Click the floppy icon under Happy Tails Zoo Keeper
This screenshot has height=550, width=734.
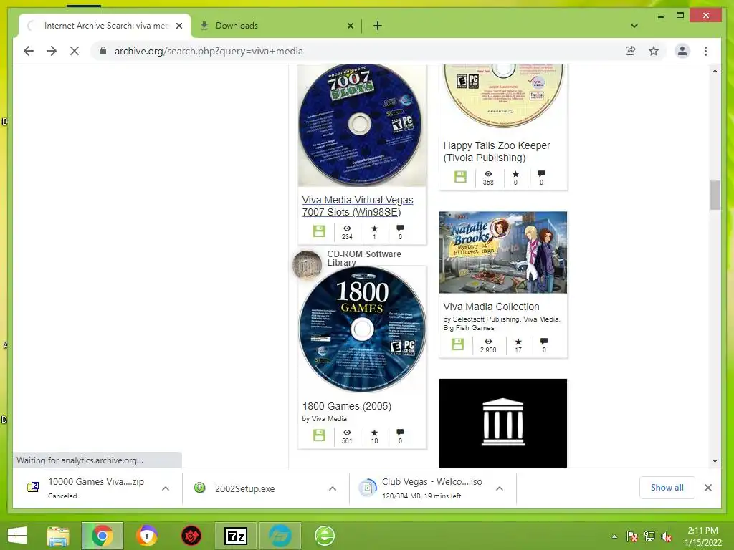461,176
